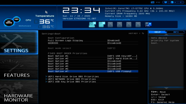Click the Current CPU Frequency 3.60 GHz line

140,11
